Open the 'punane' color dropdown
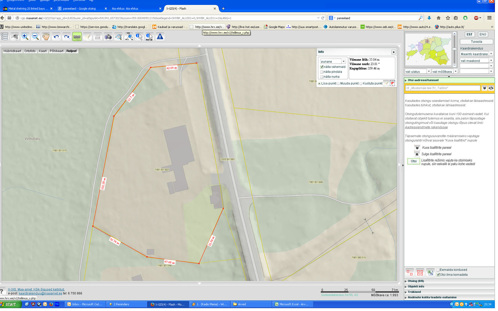The width and height of the screenshot is (498, 311). (344, 62)
